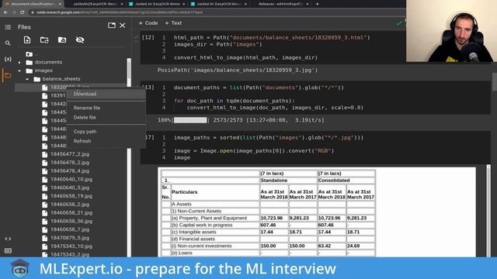
Task: Expand the documents folder
Action: [19, 62]
